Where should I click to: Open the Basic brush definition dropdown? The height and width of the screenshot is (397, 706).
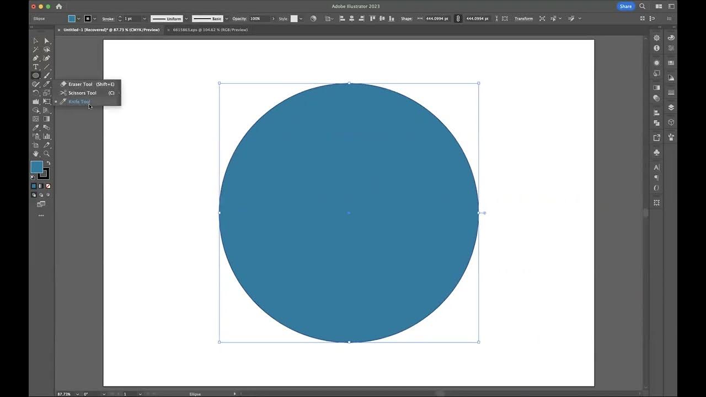tap(227, 19)
